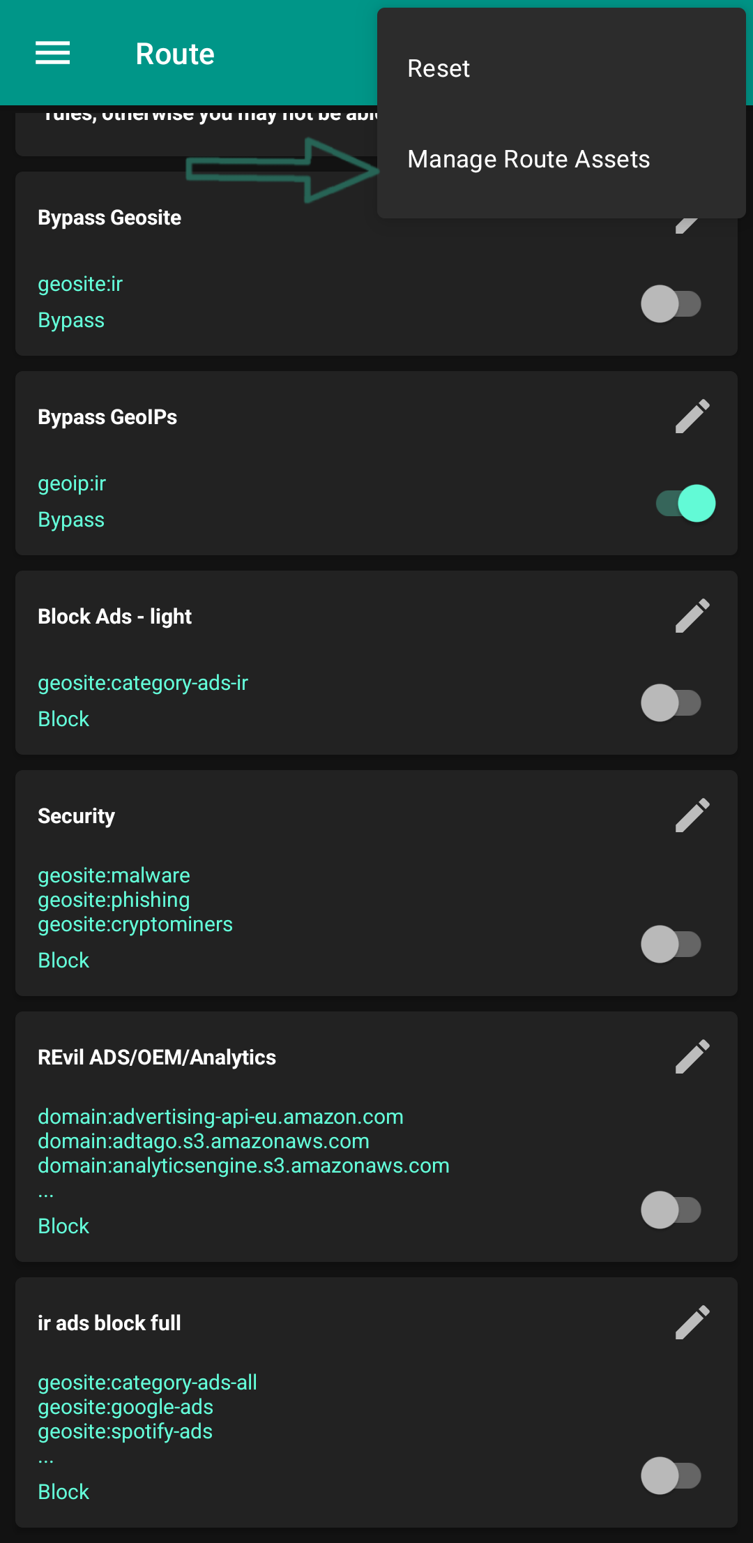753x1543 pixels.
Task: Turn on ir ads block full switch
Action: (x=671, y=1476)
